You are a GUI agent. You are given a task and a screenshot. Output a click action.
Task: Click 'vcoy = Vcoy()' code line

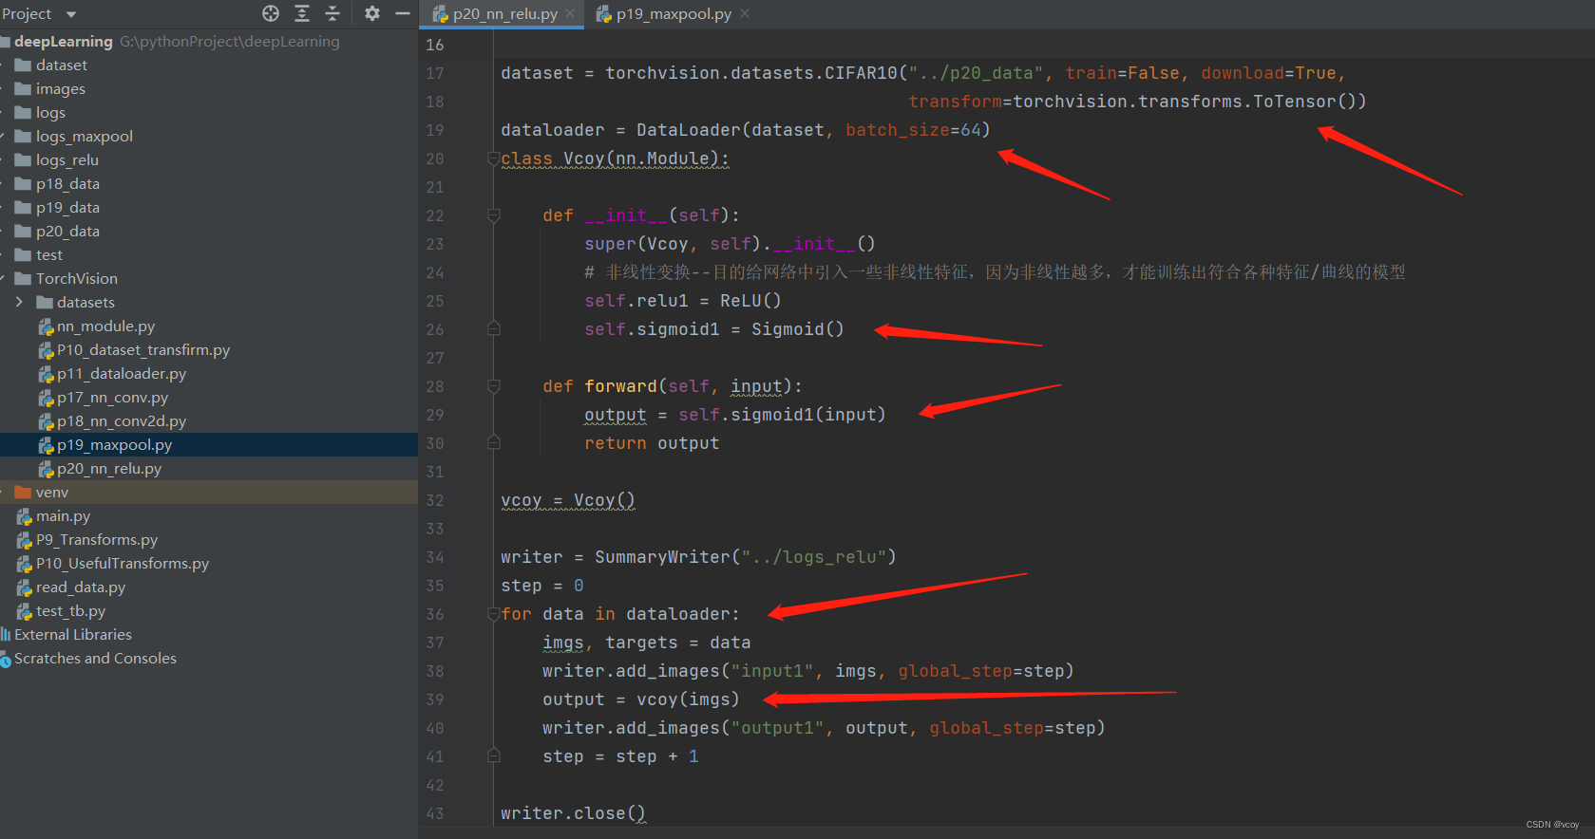point(568,500)
